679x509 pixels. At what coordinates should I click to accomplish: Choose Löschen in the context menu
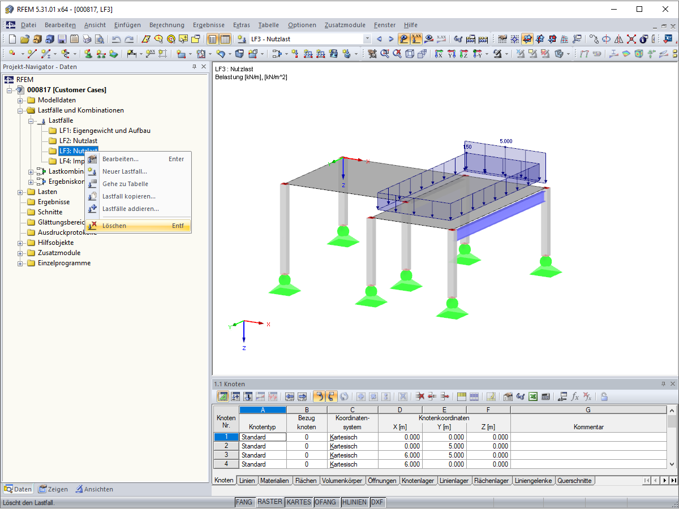(139, 226)
